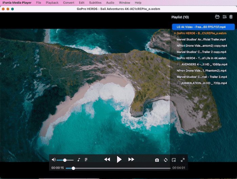Enter fullscreen mode
The height and width of the screenshot is (179, 237).
pos(182,160)
